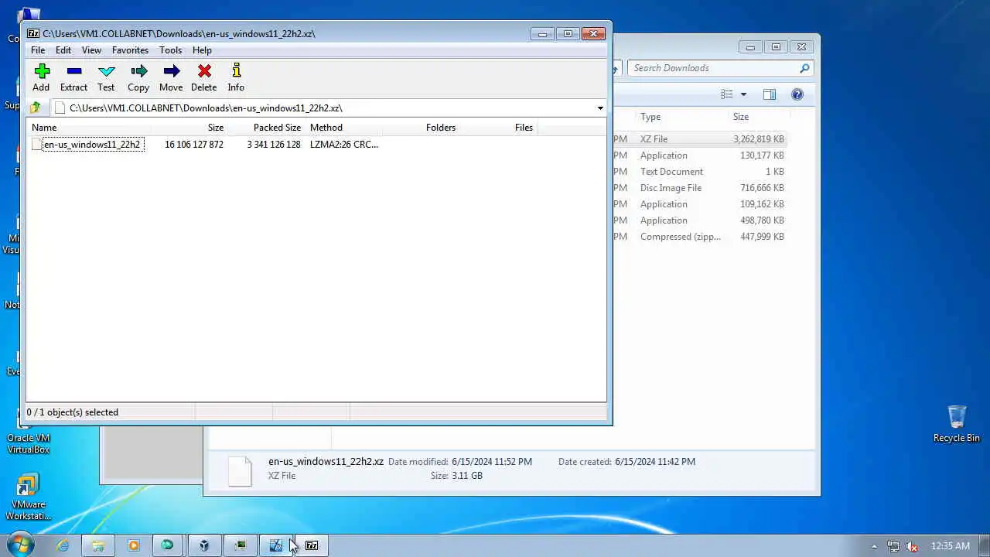Screen dimensions: 990x557
Task: Open the Edit menu
Action: coord(63,50)
